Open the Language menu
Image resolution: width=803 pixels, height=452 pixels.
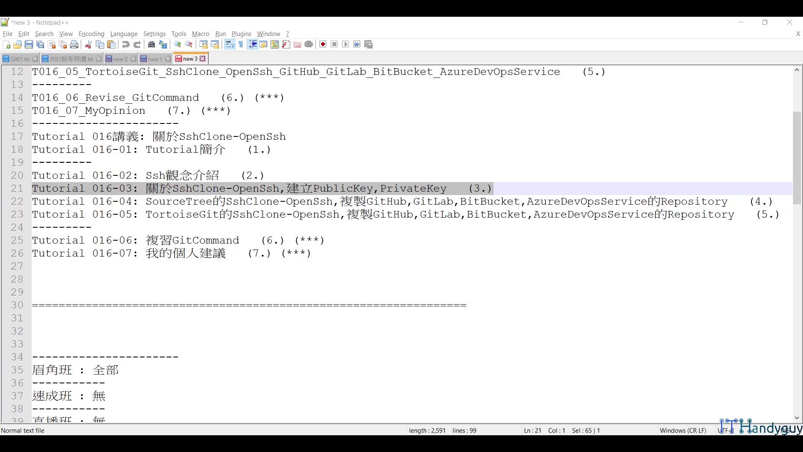pos(124,34)
